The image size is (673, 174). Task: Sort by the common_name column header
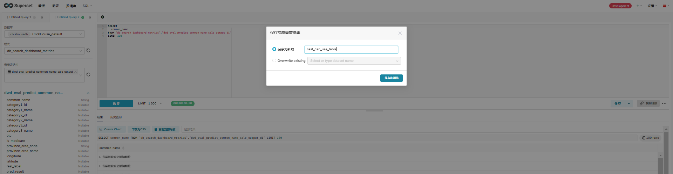pyautogui.click(x=111, y=148)
